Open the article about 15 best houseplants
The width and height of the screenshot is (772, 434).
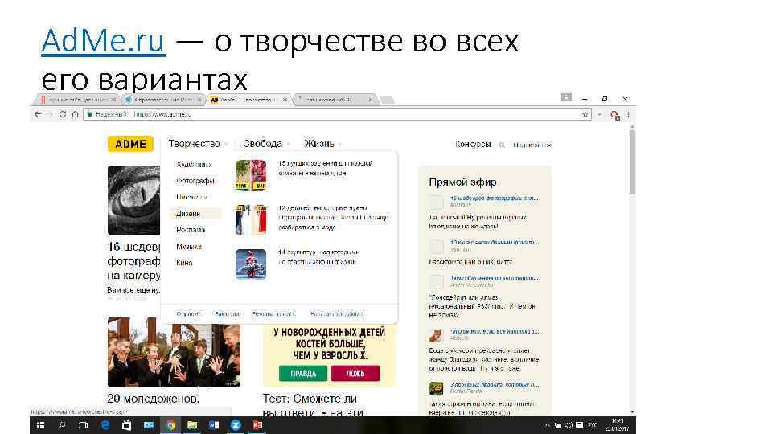tap(326, 168)
